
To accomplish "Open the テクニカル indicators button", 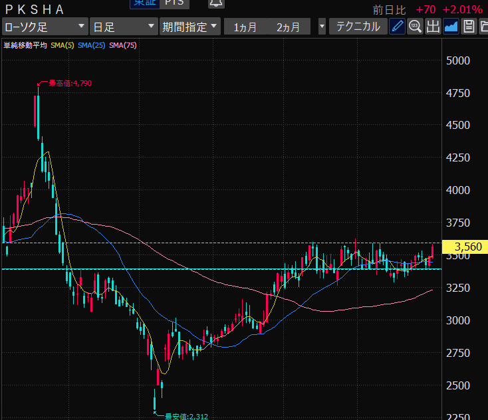I will tap(358, 27).
